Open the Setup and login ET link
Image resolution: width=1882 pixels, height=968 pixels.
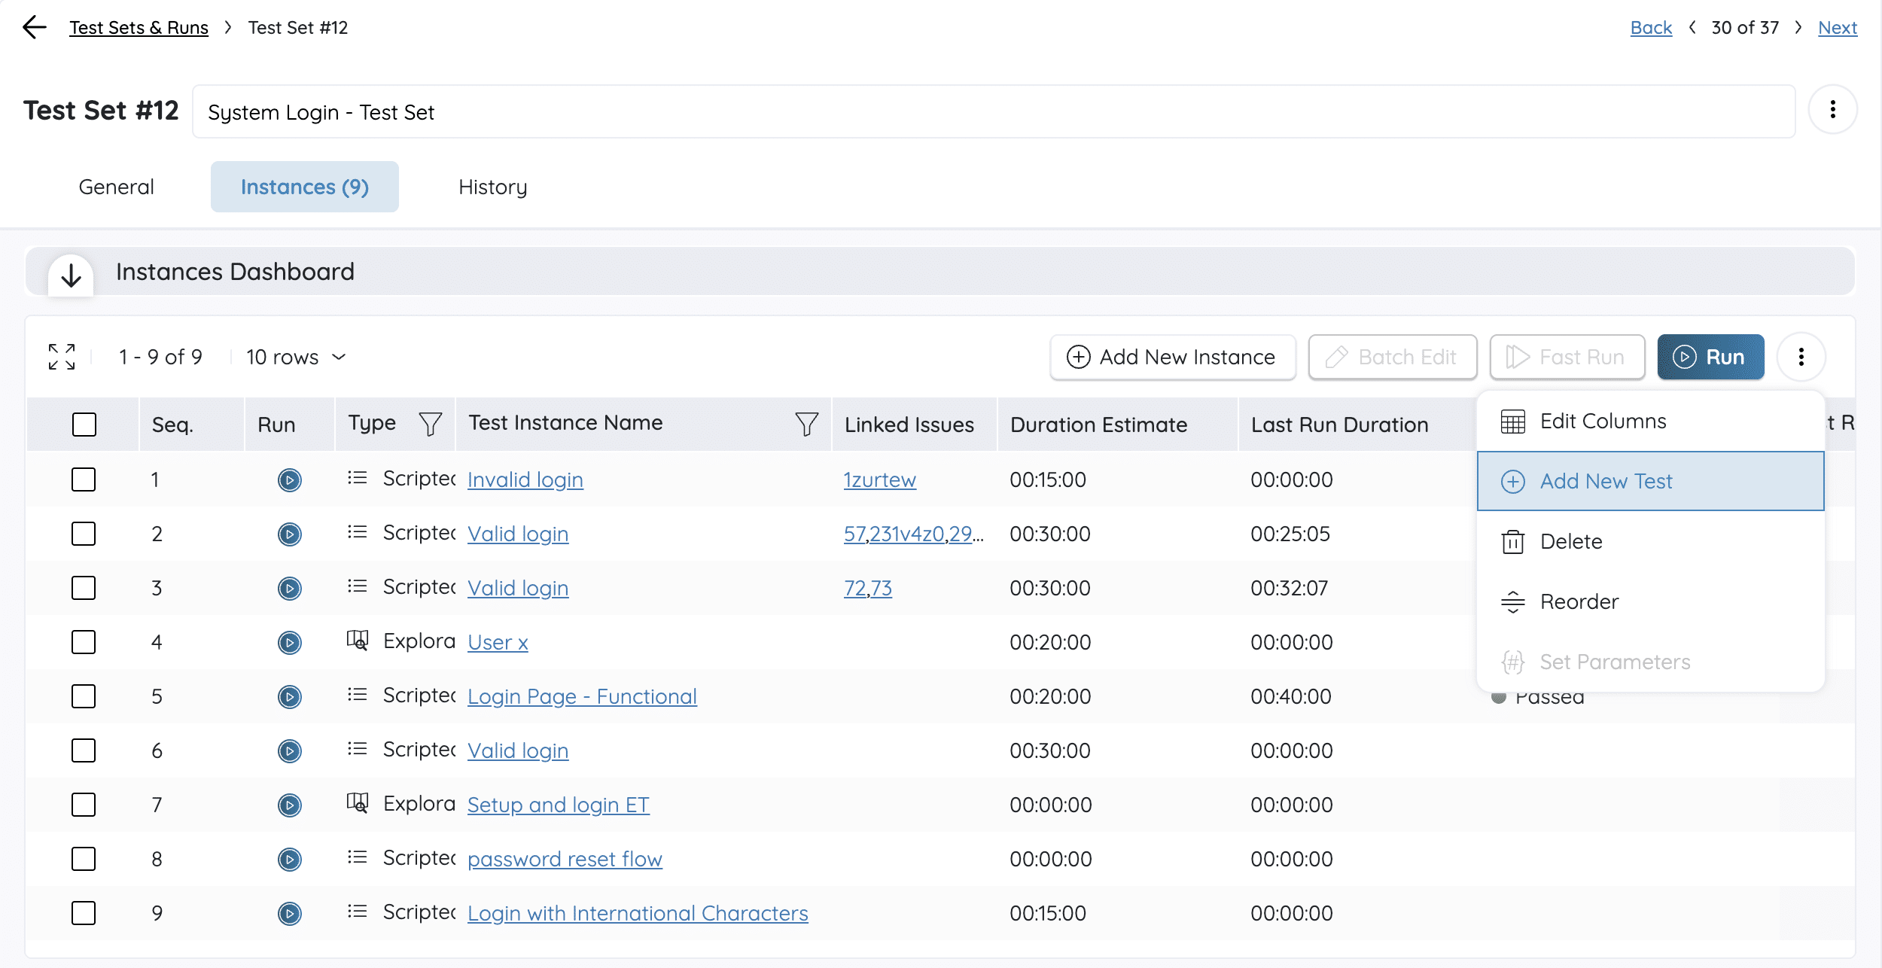[x=558, y=805]
